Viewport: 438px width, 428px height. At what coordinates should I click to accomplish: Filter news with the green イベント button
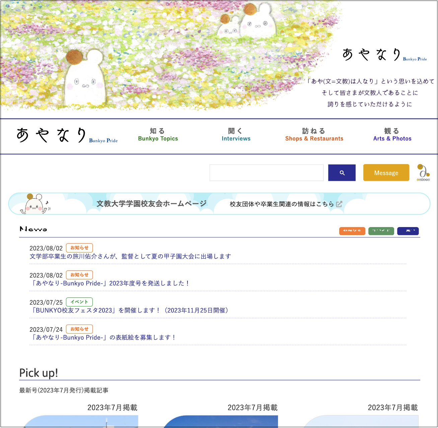381,231
